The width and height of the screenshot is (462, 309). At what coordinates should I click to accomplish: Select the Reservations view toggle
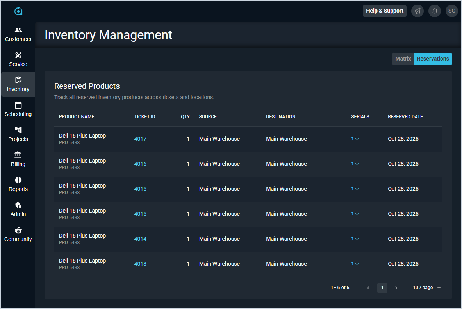(433, 59)
